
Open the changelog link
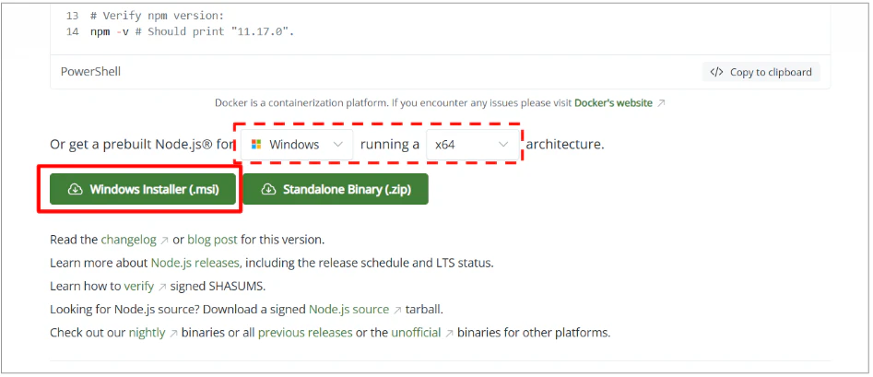(129, 240)
